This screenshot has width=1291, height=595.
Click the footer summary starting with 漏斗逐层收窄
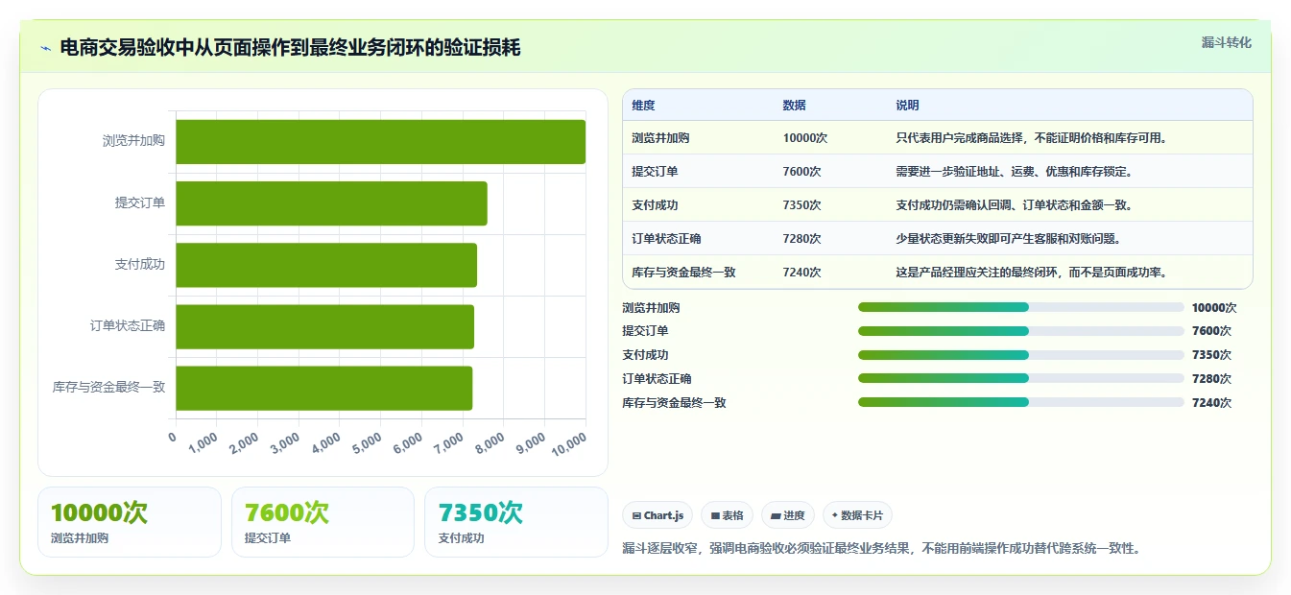point(881,549)
